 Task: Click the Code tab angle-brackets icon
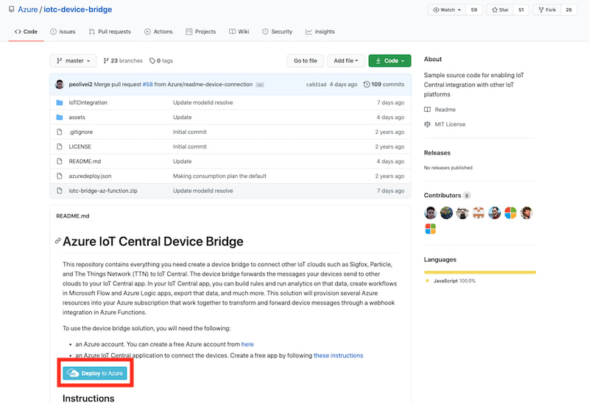(18, 32)
